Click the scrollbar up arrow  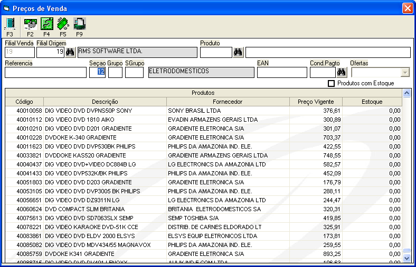(406, 93)
